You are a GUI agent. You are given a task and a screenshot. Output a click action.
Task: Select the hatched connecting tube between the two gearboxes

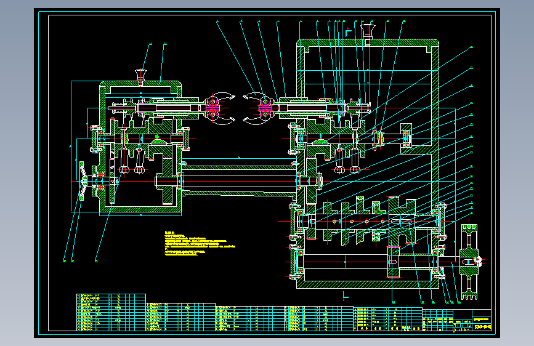pos(239,180)
